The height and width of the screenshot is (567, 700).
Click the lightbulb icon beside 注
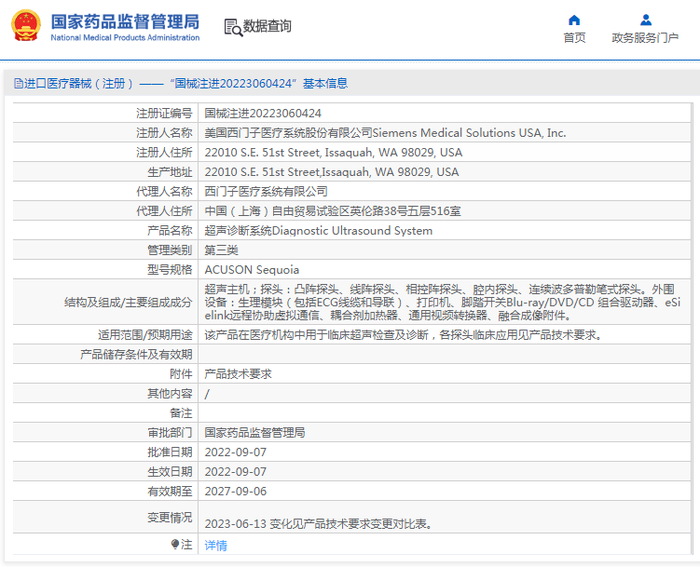tap(175, 545)
